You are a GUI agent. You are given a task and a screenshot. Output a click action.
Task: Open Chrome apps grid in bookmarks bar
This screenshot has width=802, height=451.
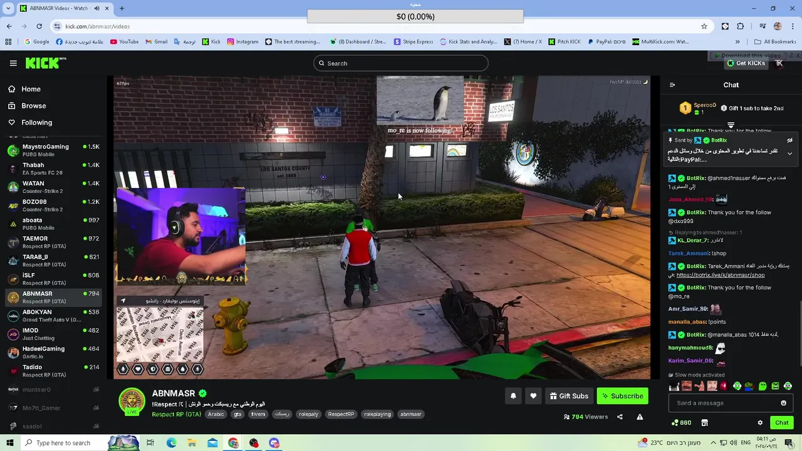click(x=8, y=42)
